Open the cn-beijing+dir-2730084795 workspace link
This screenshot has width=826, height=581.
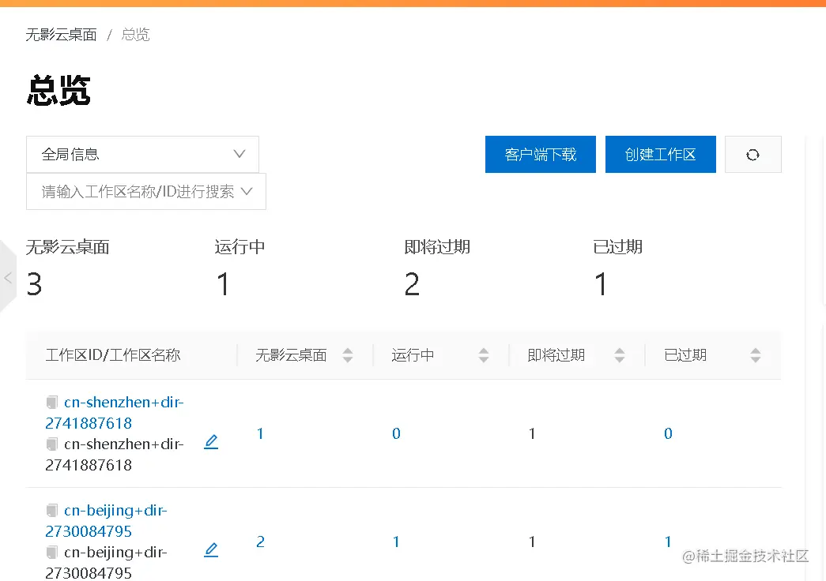pos(107,521)
